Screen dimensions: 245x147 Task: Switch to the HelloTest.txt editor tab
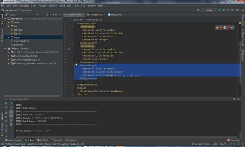tap(96, 15)
